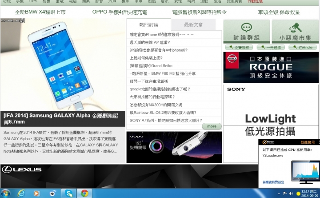Open 詳細資料與設定 link in Norton alert

click(273, 182)
